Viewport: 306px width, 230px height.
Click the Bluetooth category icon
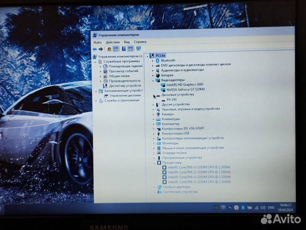[157, 60]
